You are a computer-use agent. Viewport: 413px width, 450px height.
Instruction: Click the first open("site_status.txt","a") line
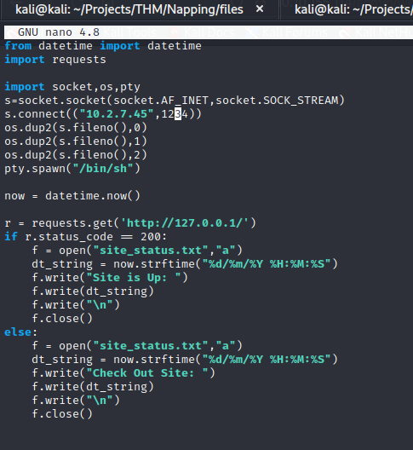(x=137, y=251)
